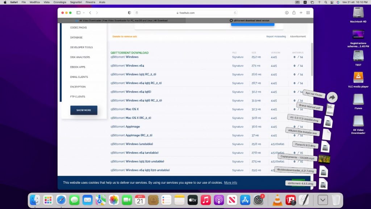Click the Share icon in Safari toolbar

click(293, 13)
